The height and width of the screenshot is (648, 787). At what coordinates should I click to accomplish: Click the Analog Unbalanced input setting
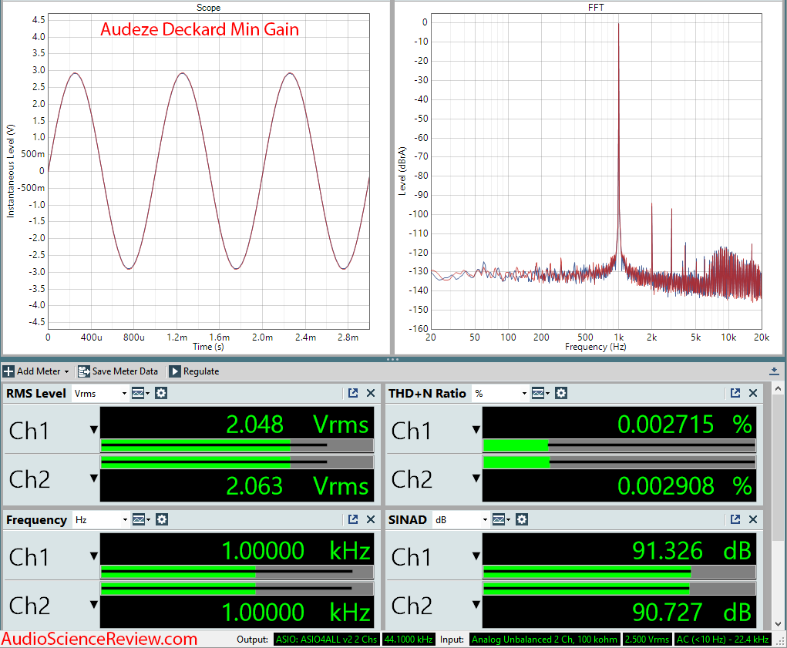[x=544, y=640]
